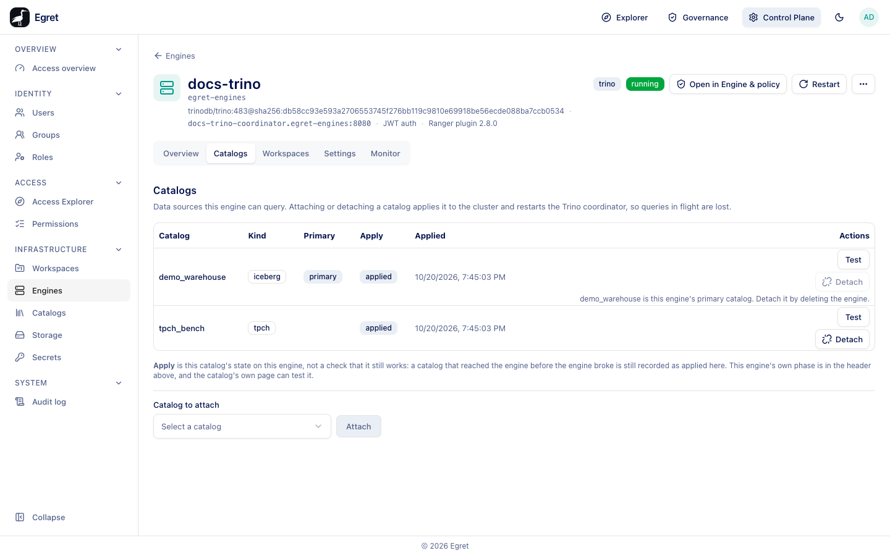Restart the docs-trino engine

(x=819, y=85)
